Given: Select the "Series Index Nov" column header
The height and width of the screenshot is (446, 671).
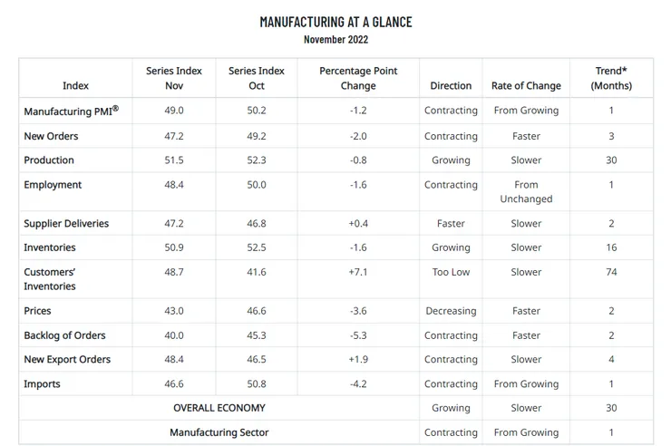Looking at the screenshot, I should [x=174, y=78].
